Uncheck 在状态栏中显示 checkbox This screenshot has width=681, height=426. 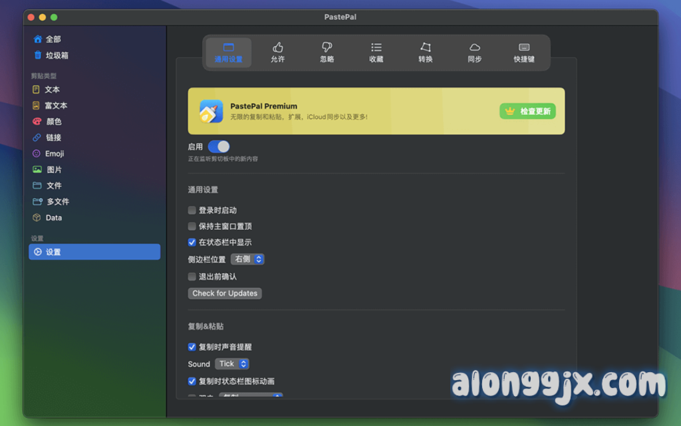click(192, 243)
